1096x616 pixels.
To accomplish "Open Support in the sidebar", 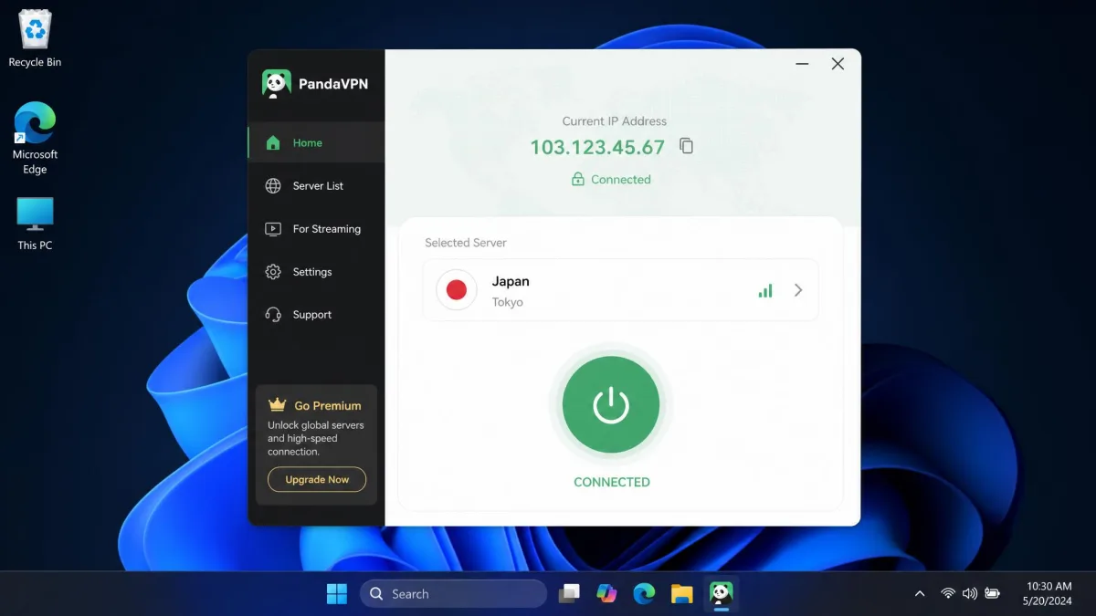I will [x=316, y=315].
